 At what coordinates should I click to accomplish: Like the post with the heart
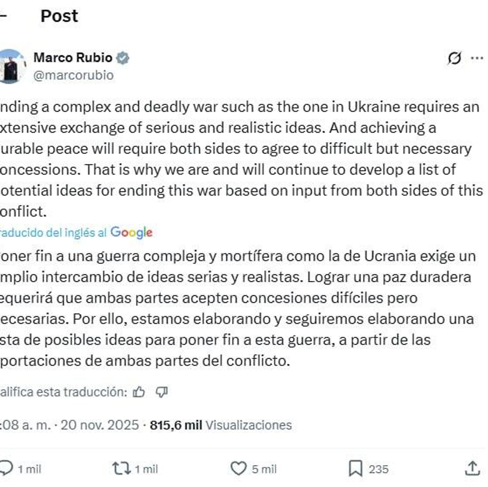(238, 468)
